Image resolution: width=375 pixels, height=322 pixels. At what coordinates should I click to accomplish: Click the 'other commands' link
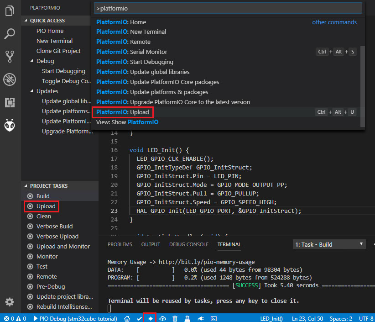pyautogui.click(x=334, y=22)
